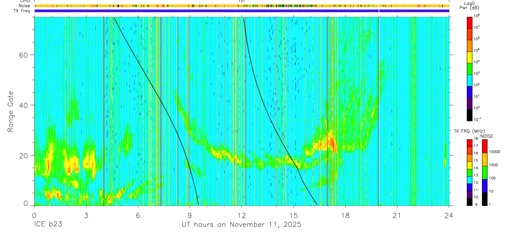The width and height of the screenshot is (505, 233).
Task: Pick the cyan segment of TX FRQ legend
Action: coord(469,180)
